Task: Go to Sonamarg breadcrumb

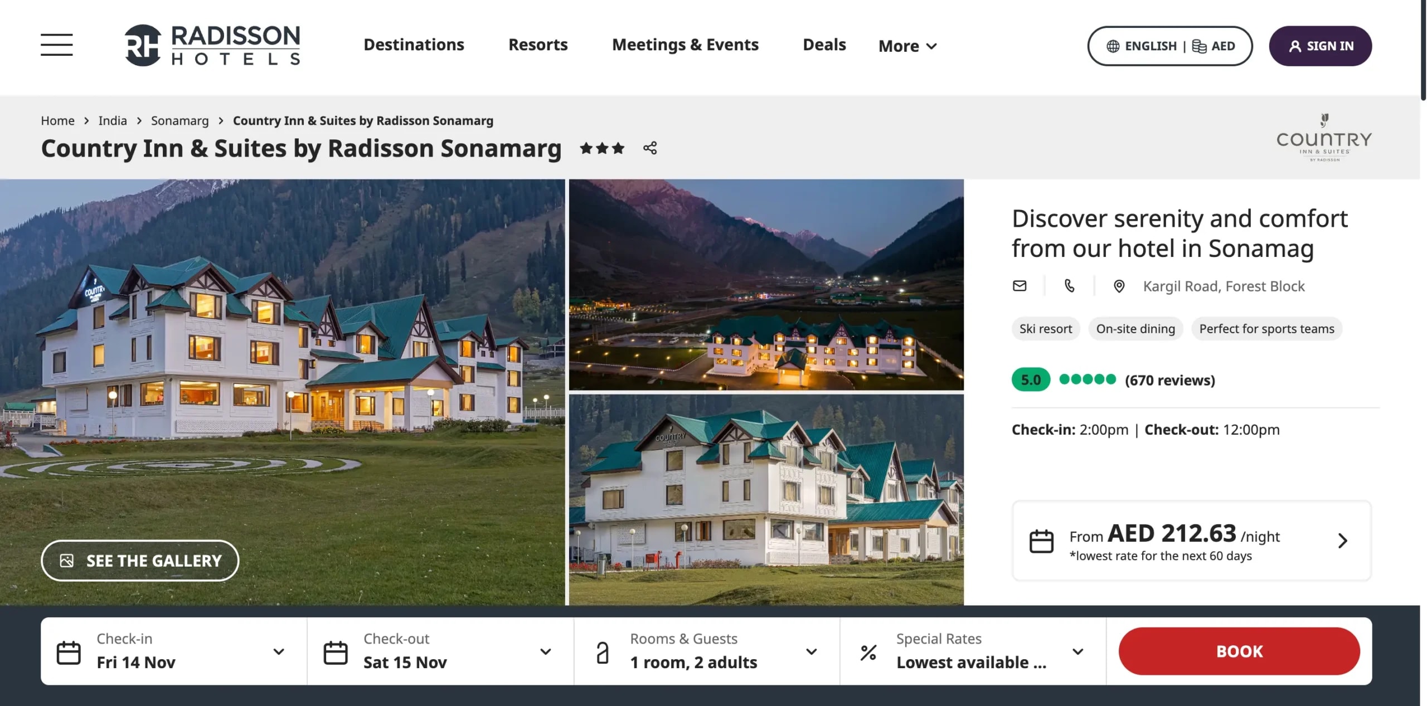Action: click(x=179, y=121)
